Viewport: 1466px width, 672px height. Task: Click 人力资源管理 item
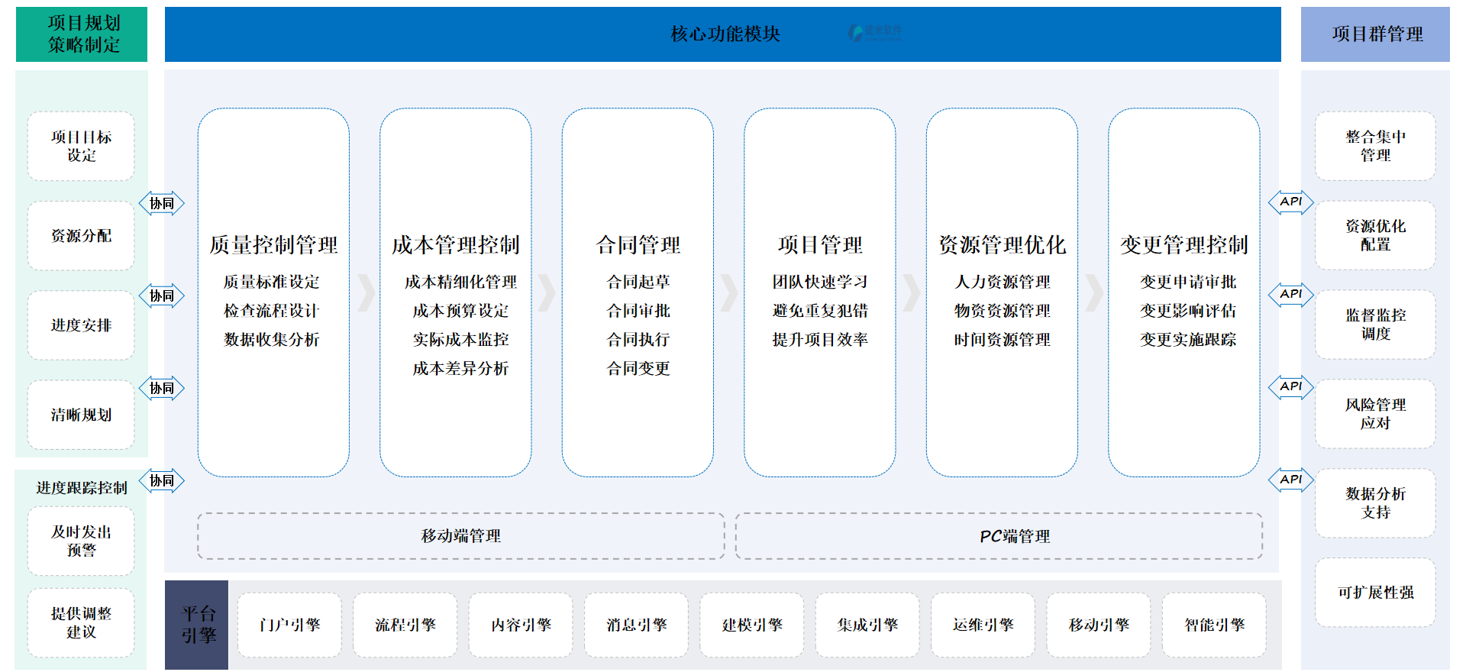click(x=1002, y=282)
